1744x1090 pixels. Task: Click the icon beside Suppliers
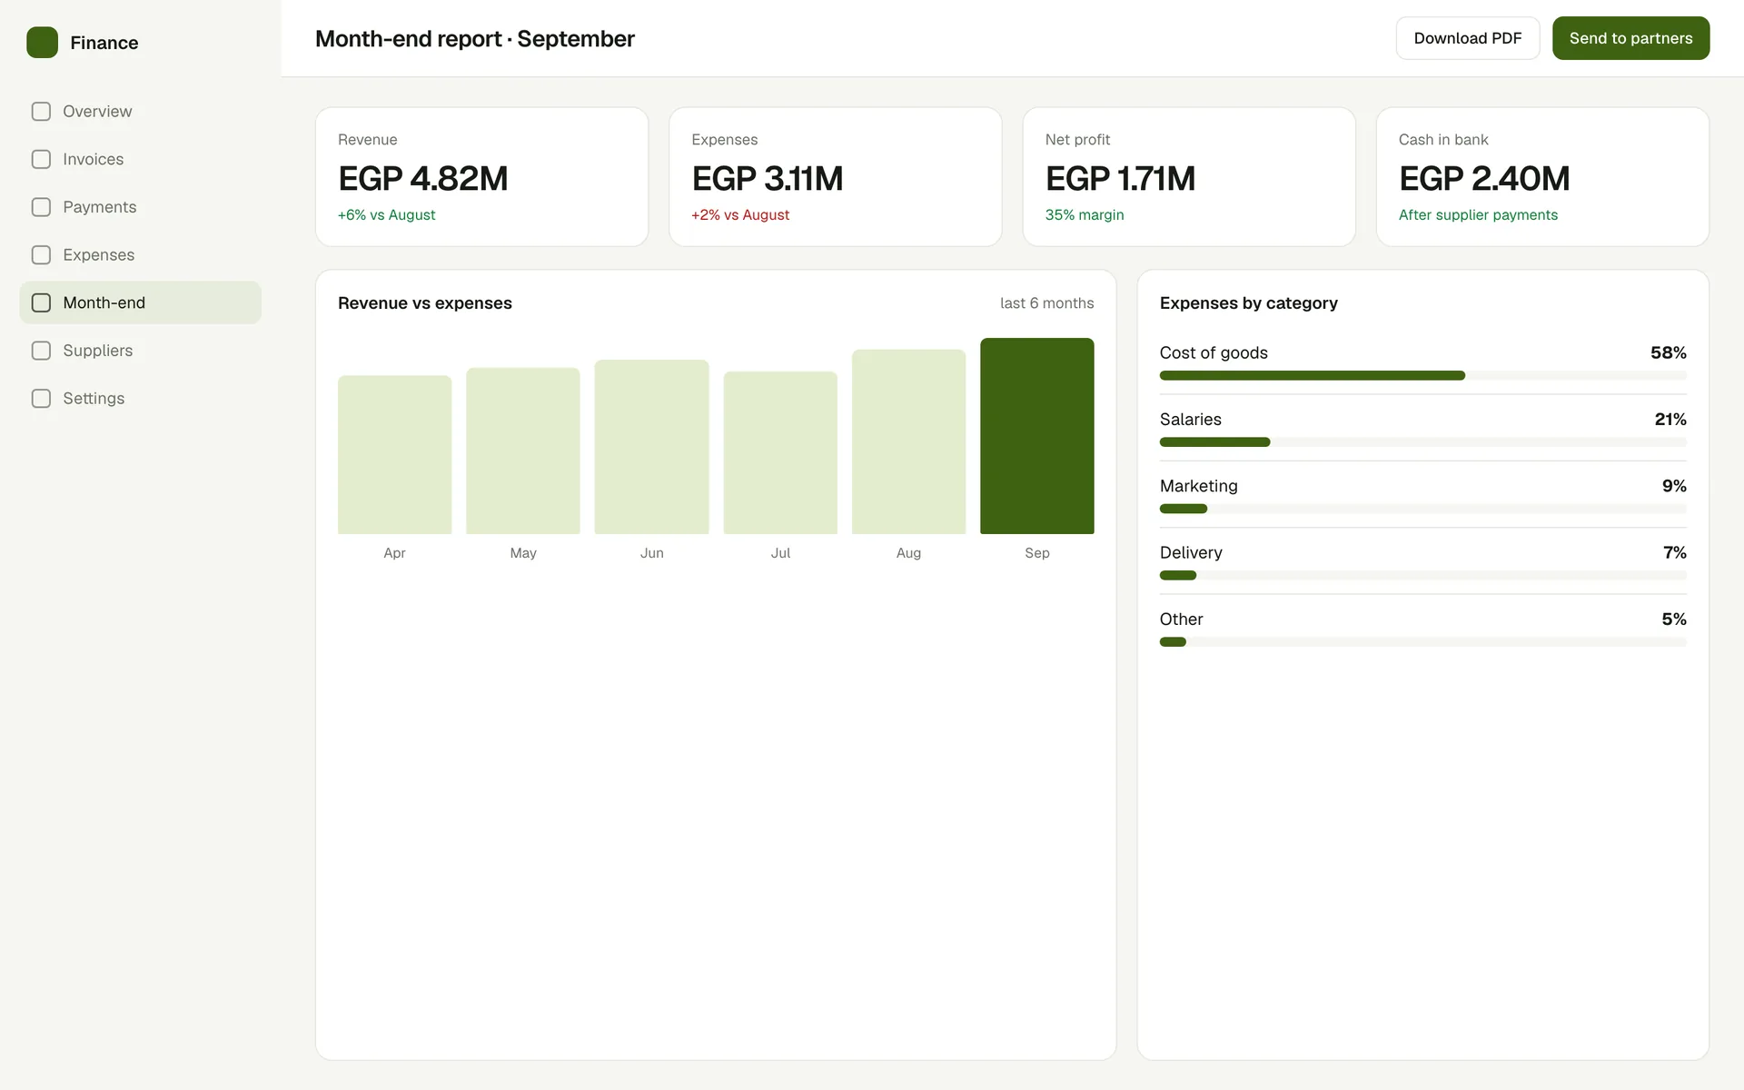[x=41, y=351]
